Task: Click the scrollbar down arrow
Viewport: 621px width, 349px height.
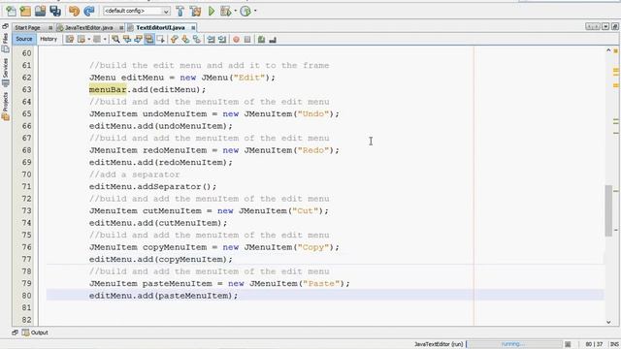Action: click(608, 322)
